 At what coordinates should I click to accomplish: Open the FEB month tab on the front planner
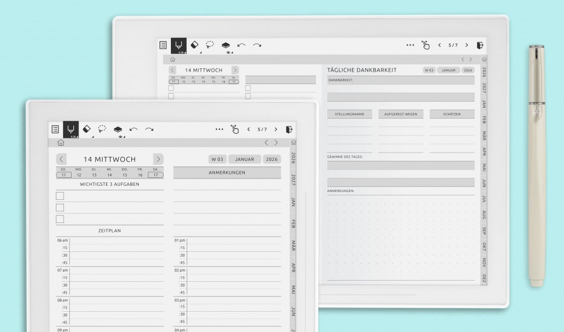tap(293, 223)
